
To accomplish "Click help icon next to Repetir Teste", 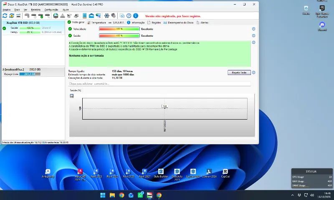I will [253, 72].
